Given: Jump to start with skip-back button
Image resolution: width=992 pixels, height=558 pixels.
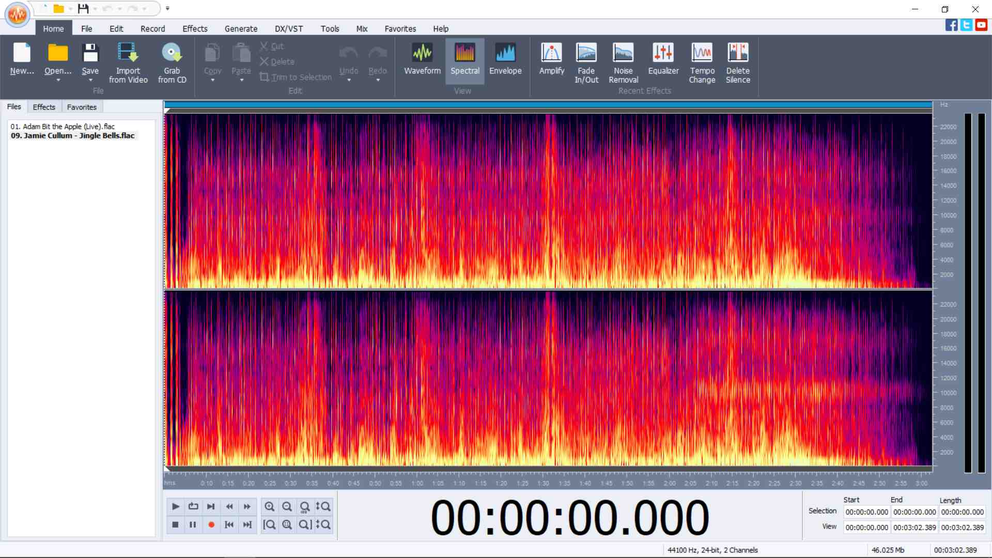Looking at the screenshot, I should (229, 524).
